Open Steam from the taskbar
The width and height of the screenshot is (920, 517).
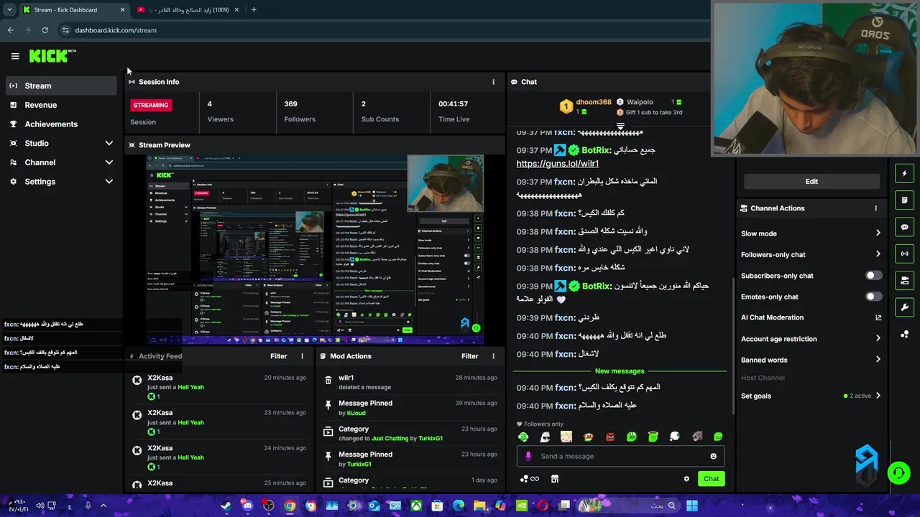pos(226,506)
